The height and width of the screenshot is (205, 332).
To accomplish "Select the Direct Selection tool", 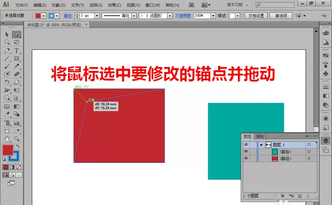I will 17,34.
